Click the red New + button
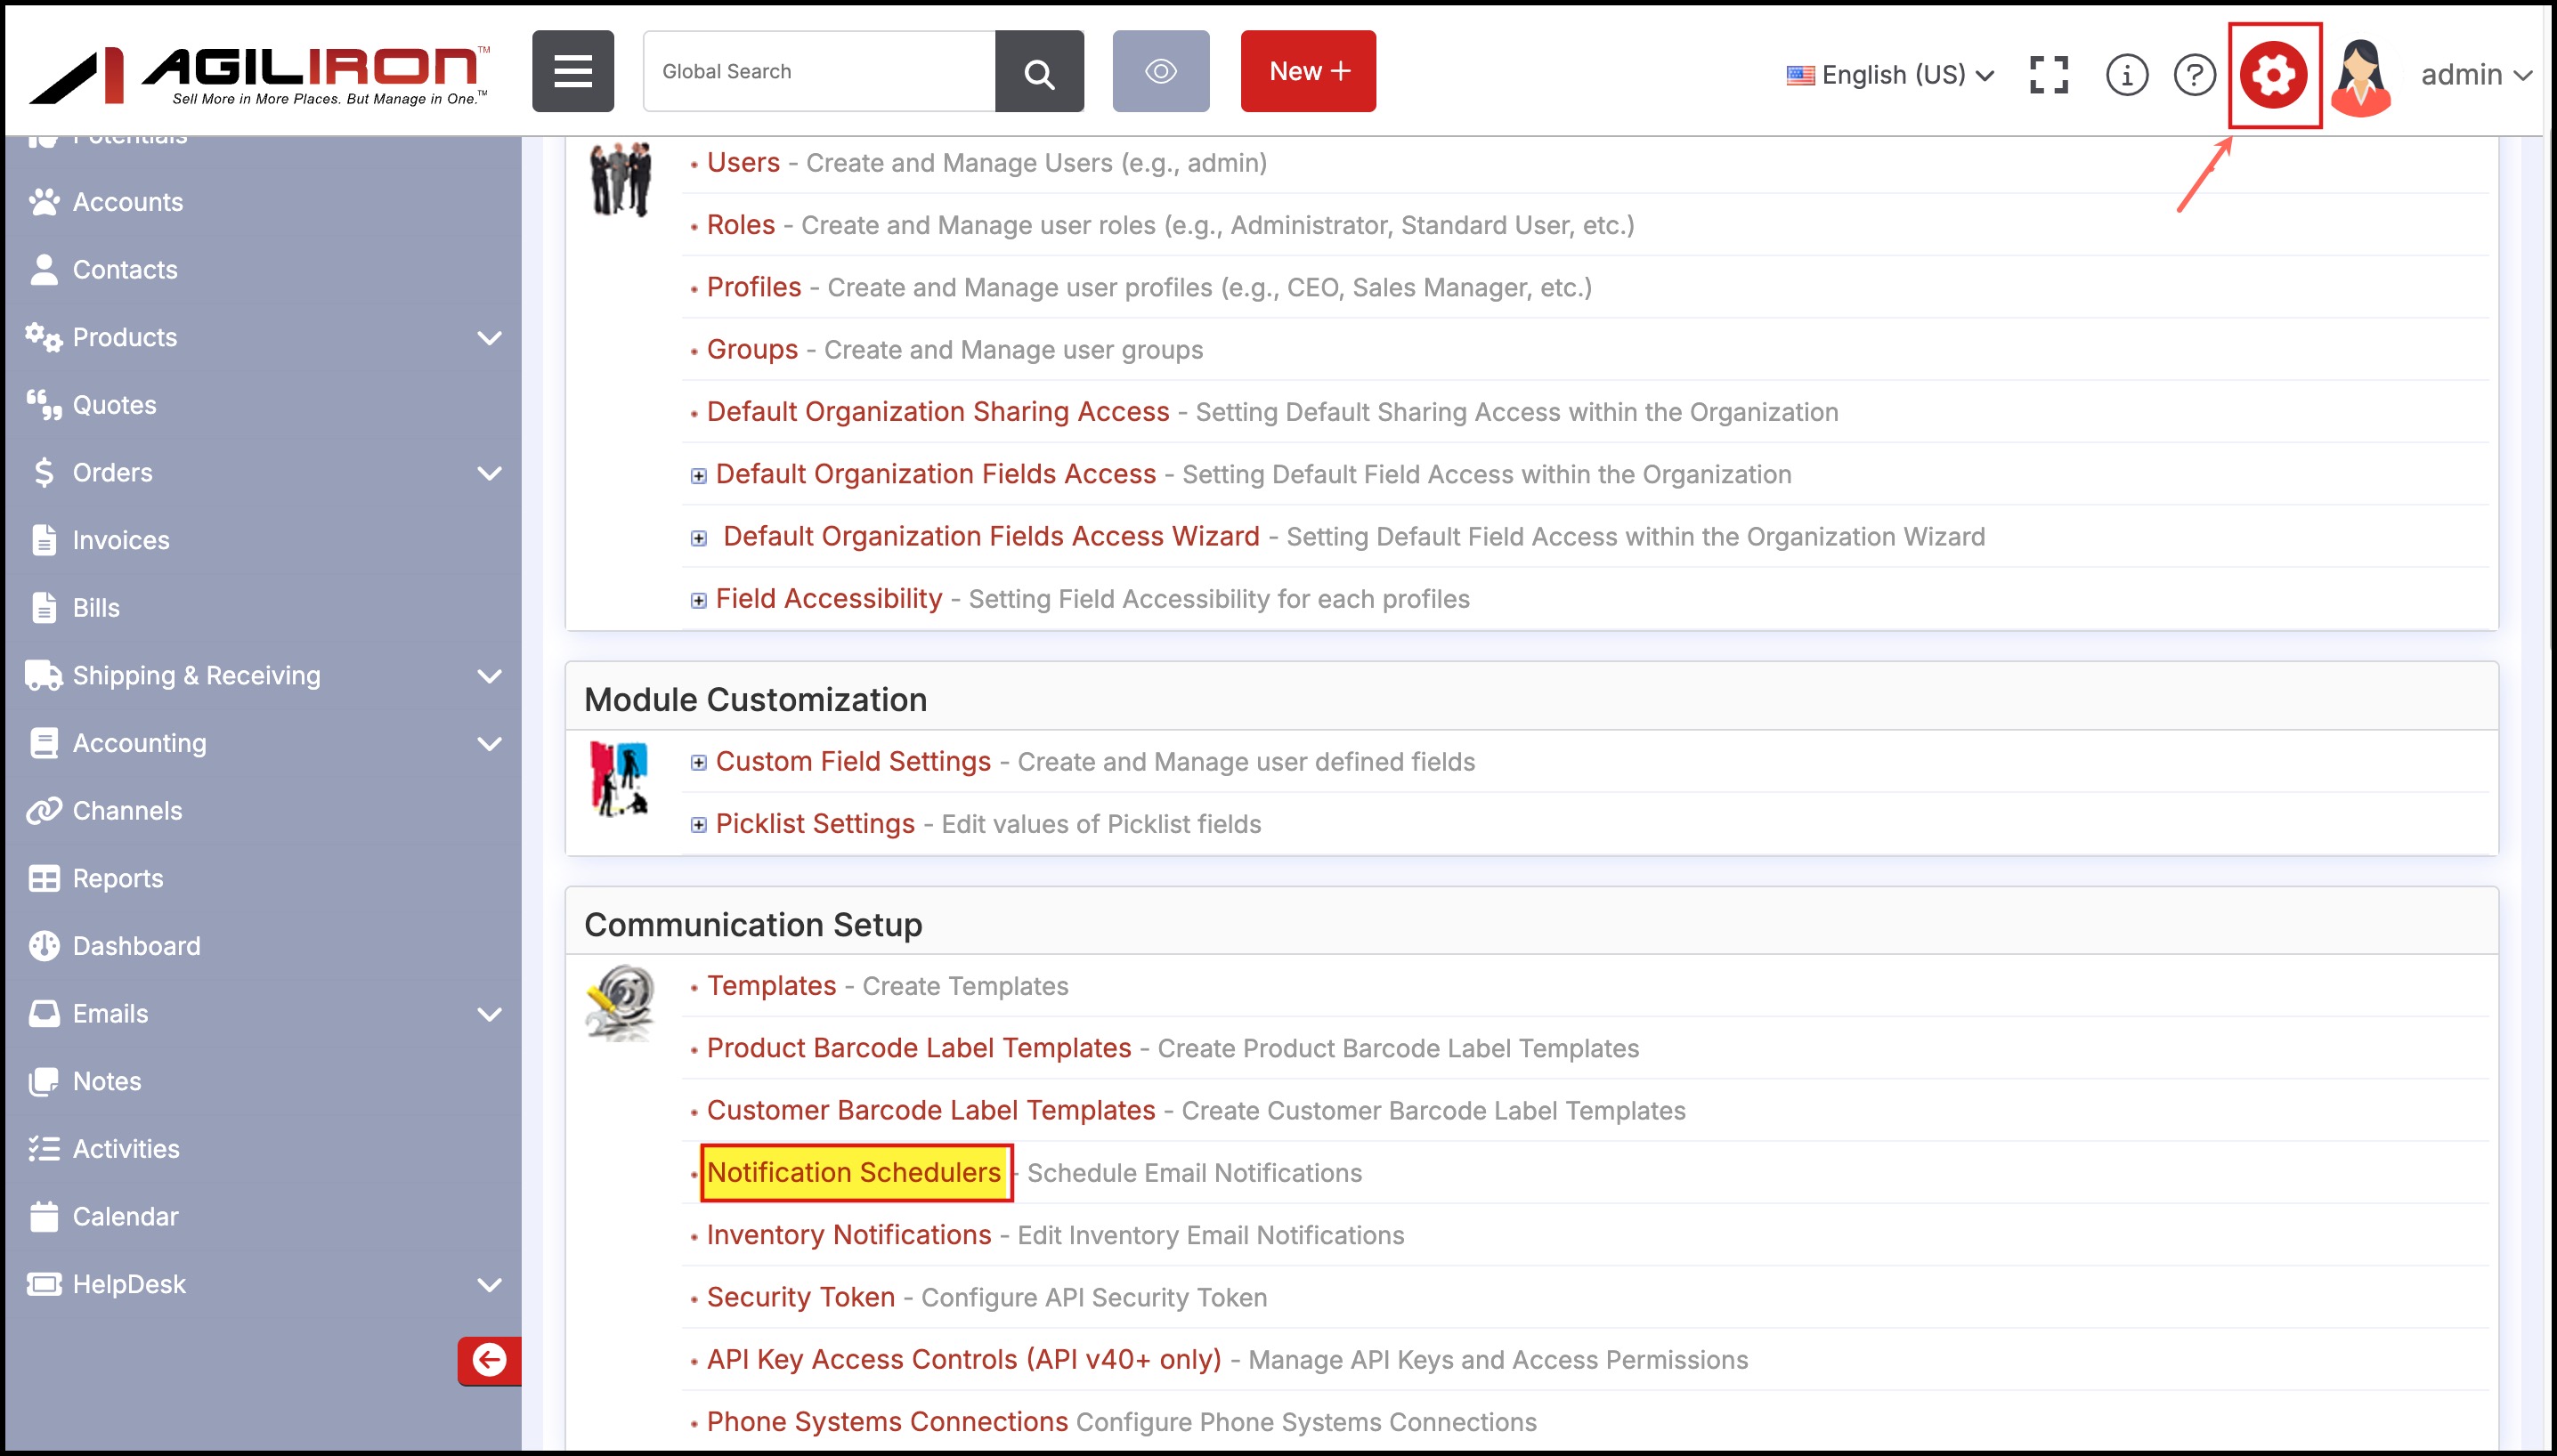2557x1456 pixels. [x=1308, y=71]
